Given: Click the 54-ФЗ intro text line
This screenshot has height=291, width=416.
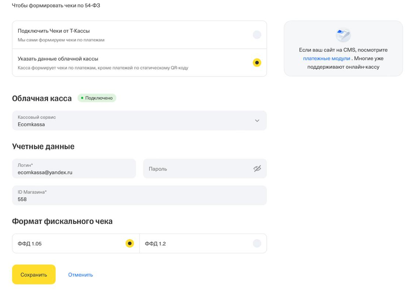Looking at the screenshot, I should pyautogui.click(x=56, y=6).
